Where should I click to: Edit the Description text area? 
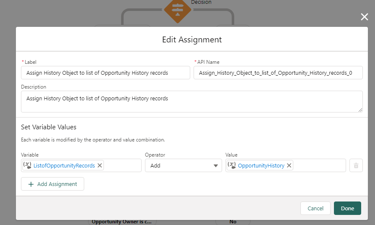pos(191,102)
